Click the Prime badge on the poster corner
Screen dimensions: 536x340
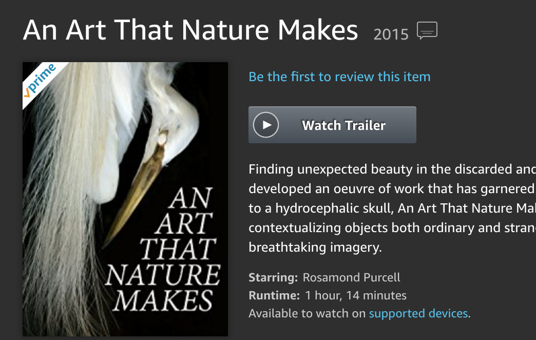[42, 81]
